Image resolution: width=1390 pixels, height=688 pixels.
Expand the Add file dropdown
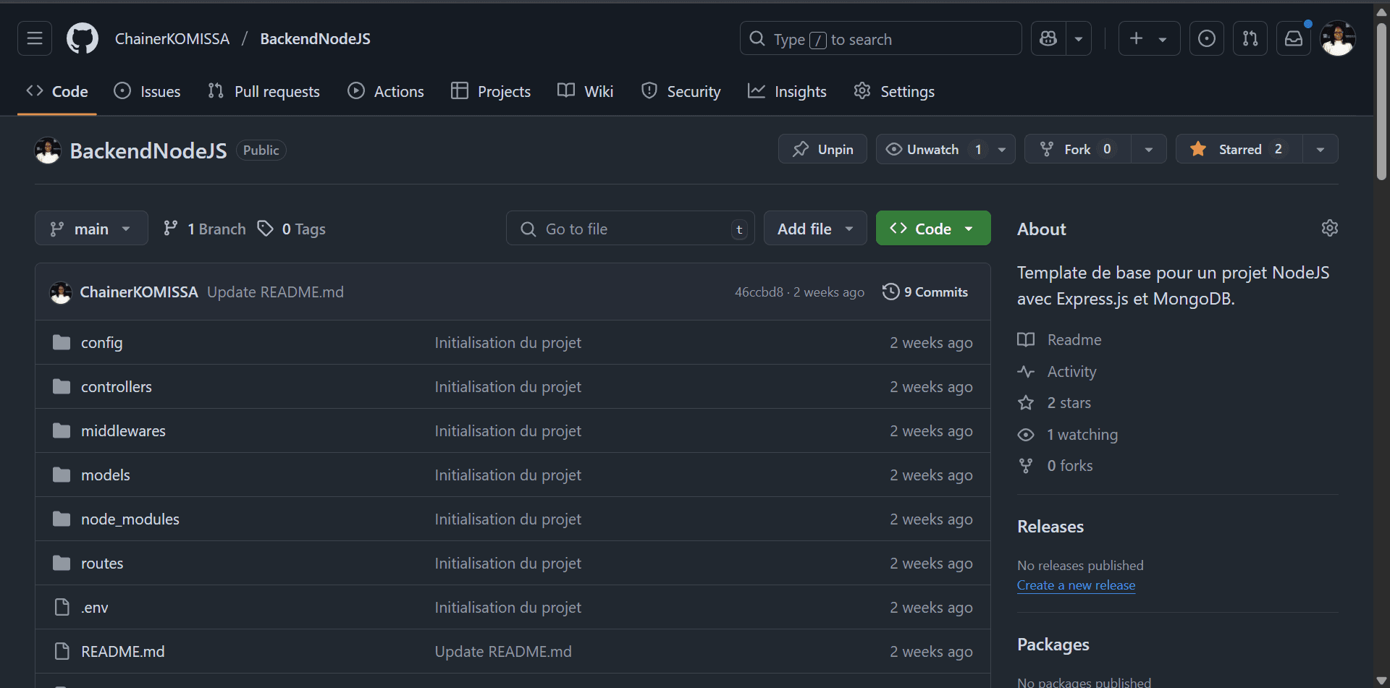(814, 228)
